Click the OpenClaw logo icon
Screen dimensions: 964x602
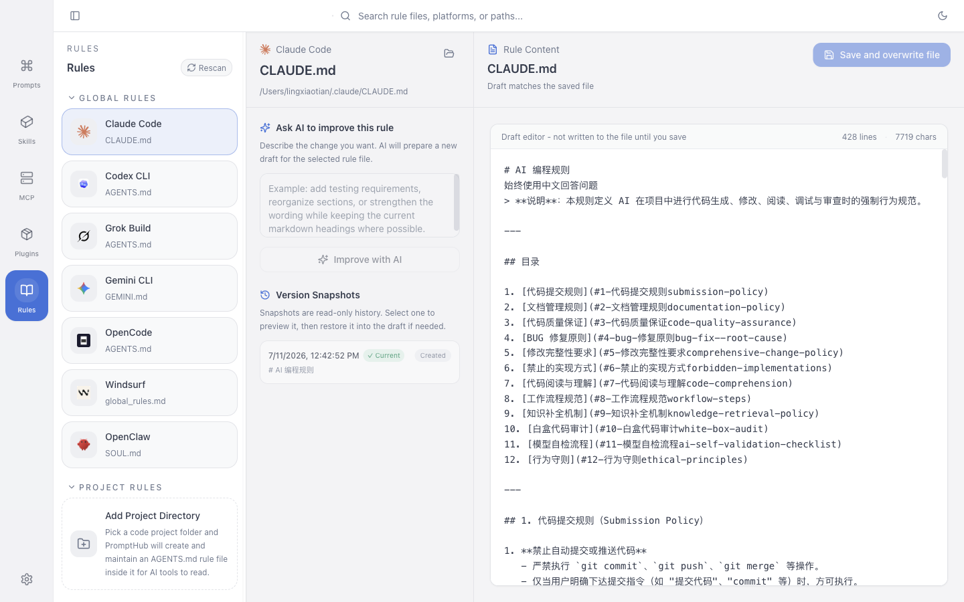pyautogui.click(x=84, y=445)
